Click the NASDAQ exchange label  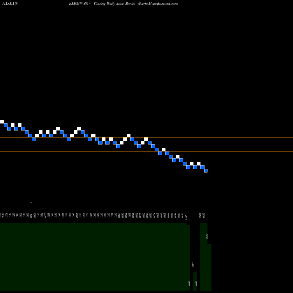(x=10, y=4)
